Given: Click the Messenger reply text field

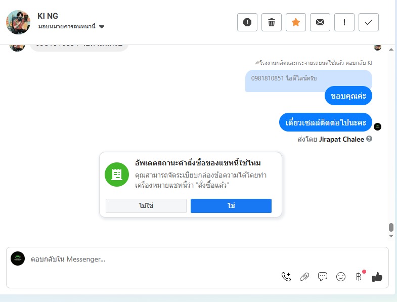Looking at the screenshot, I should (152, 259).
